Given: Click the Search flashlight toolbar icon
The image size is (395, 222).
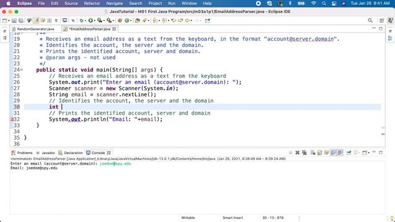Looking at the screenshot, I should [144, 20].
